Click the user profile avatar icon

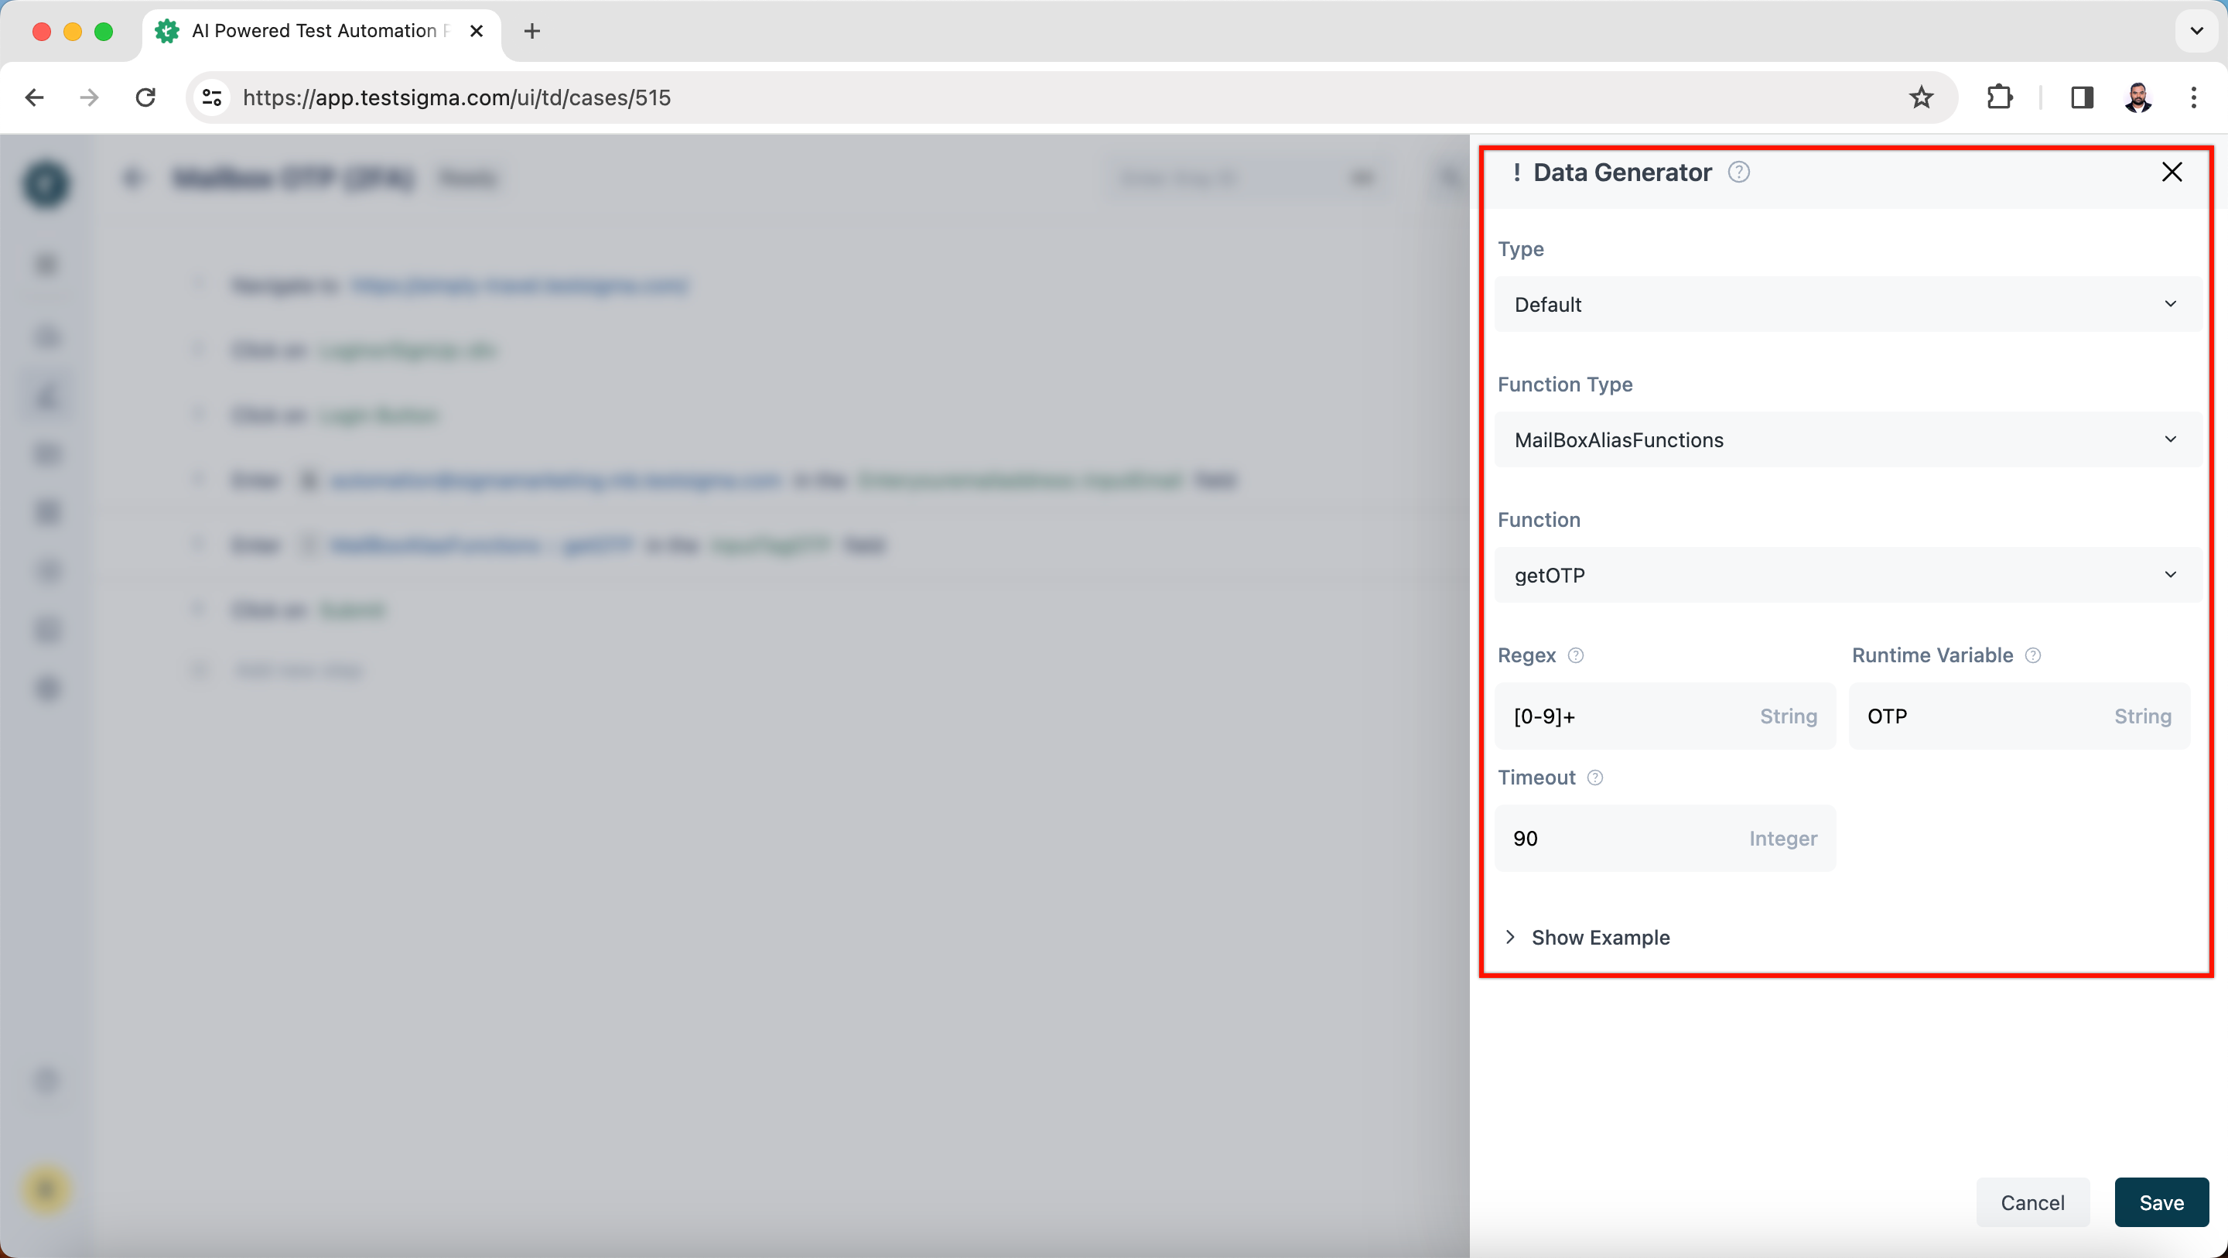pyautogui.click(x=2139, y=98)
